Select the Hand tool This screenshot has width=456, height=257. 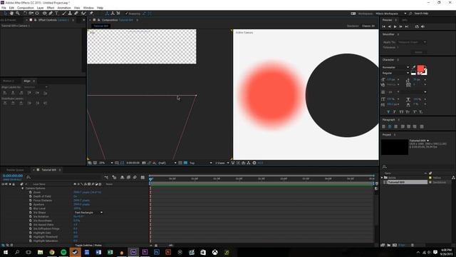(x=11, y=14)
